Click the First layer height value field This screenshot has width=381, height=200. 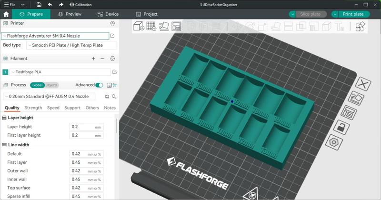tap(87, 135)
